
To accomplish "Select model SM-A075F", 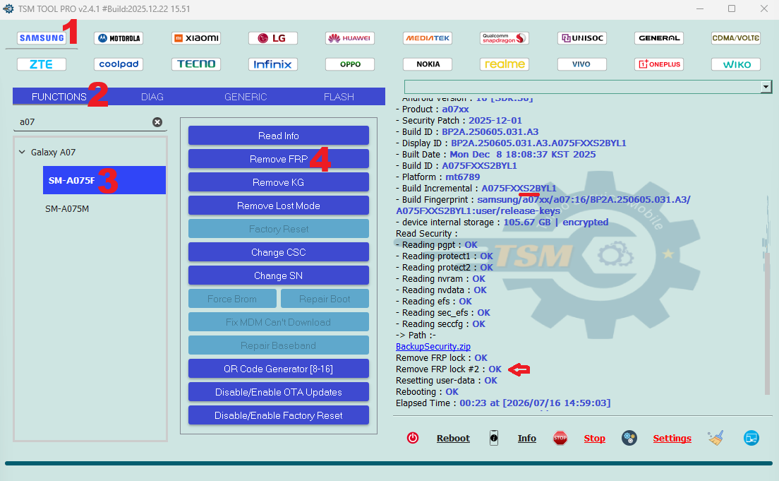I will point(104,180).
